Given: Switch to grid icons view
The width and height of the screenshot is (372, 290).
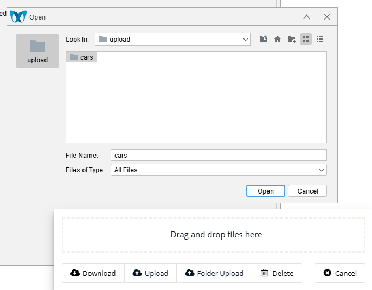Looking at the screenshot, I should [x=306, y=39].
